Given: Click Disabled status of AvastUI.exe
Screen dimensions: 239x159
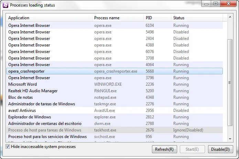Looking at the screenshot, I should tap(181, 110).
